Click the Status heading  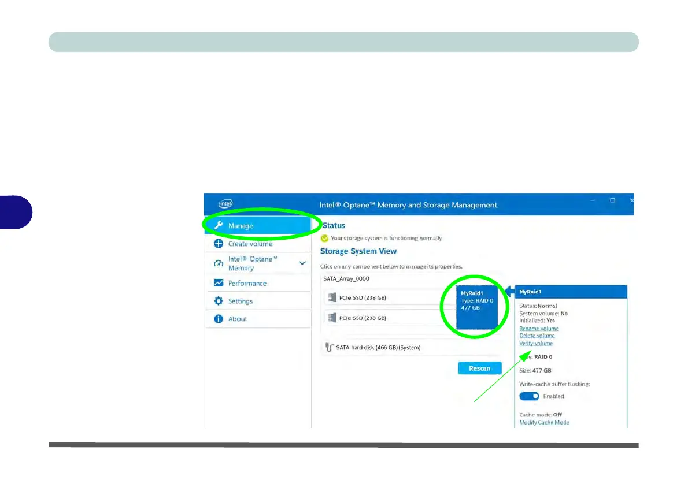(334, 225)
